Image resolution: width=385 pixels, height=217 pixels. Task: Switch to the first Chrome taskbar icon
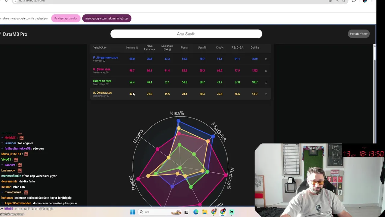click(x=214, y=212)
